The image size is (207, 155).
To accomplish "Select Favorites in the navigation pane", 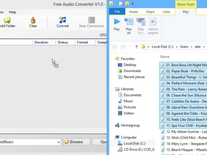I will point(128,59).
